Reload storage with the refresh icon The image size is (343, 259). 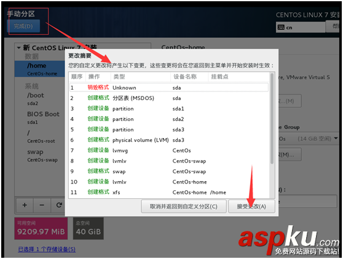tap(58, 205)
